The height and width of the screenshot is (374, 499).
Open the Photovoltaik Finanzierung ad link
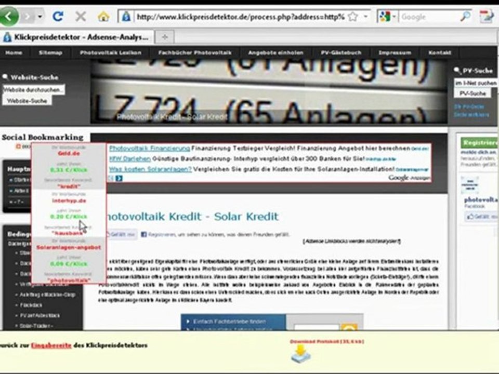[x=149, y=148]
